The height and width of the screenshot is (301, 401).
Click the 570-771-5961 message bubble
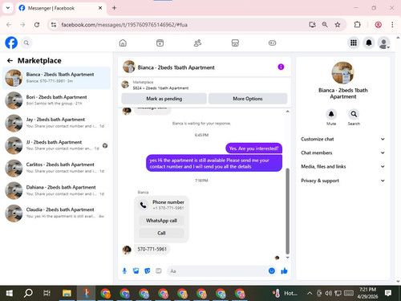pos(152,249)
